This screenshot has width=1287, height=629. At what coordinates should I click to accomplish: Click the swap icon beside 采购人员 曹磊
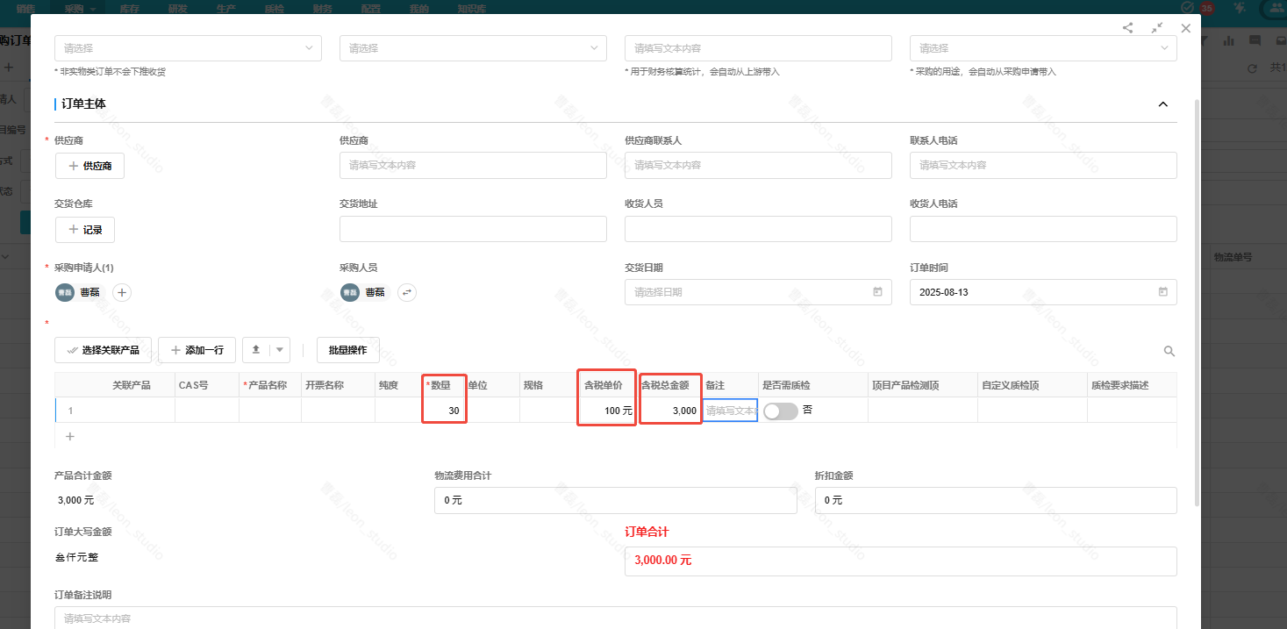coord(406,292)
